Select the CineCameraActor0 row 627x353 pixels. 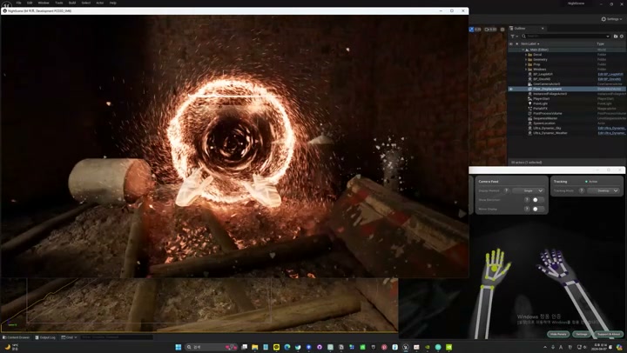point(567,83)
